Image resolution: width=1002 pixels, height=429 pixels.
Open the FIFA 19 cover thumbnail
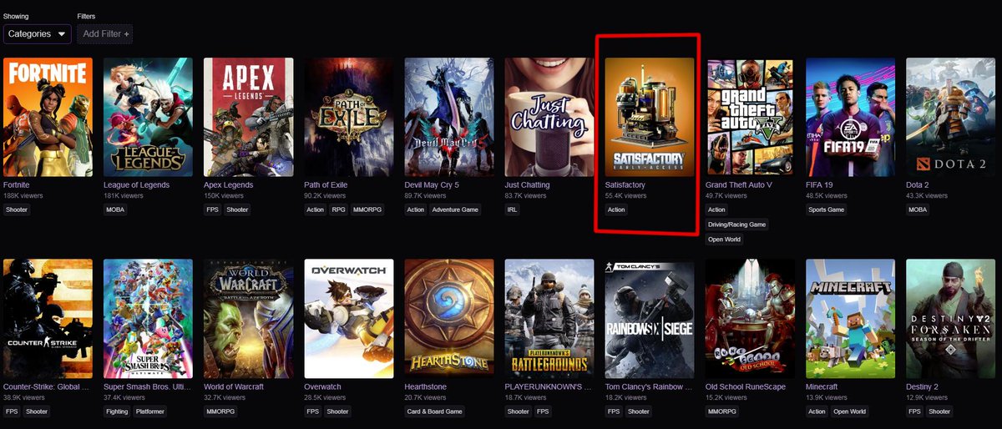click(850, 117)
